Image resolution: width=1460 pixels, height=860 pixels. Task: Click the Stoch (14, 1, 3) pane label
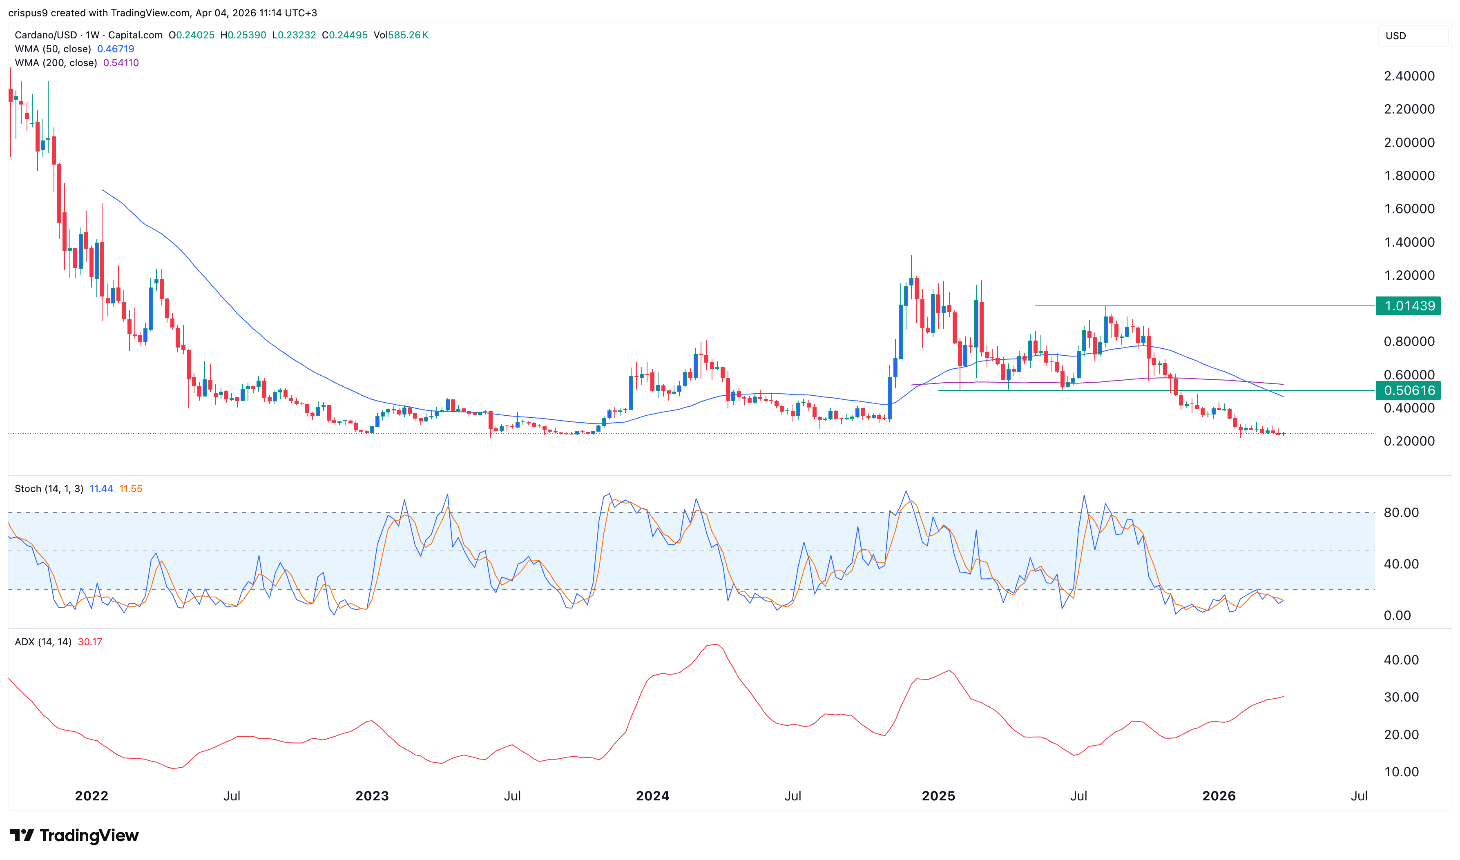click(x=49, y=488)
